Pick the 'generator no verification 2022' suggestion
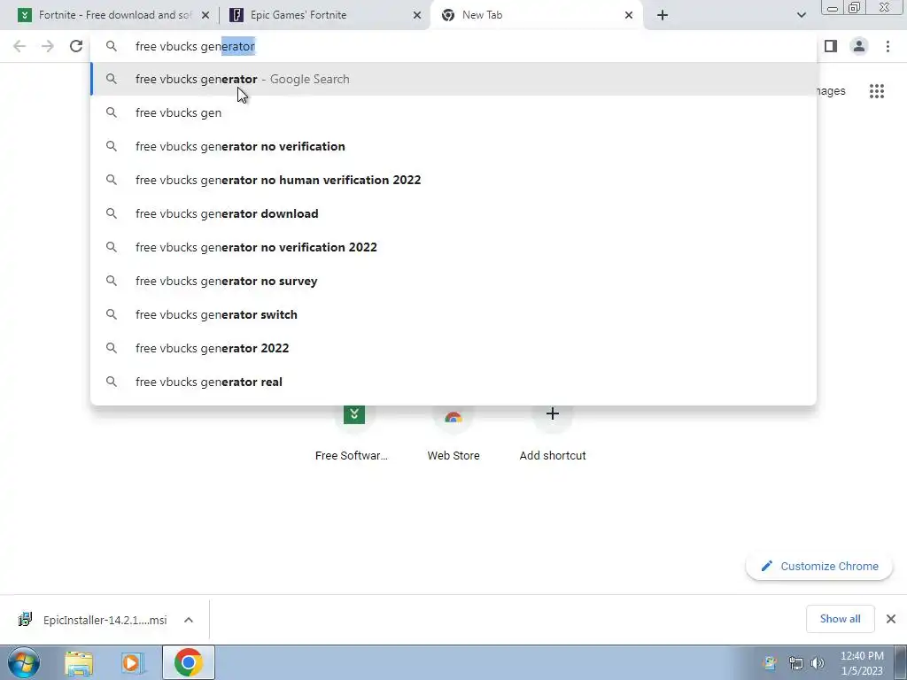Viewport: 907px width, 680px height. pyautogui.click(x=453, y=247)
